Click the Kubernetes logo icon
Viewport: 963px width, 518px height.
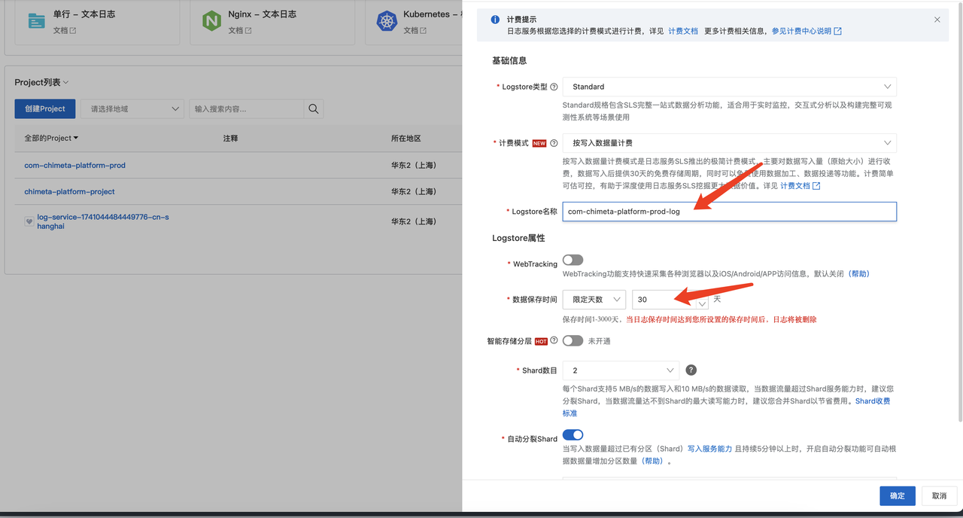[x=387, y=21]
